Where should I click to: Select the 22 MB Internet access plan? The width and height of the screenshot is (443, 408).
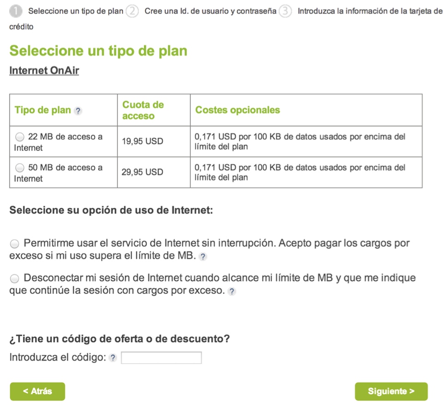[20, 137]
